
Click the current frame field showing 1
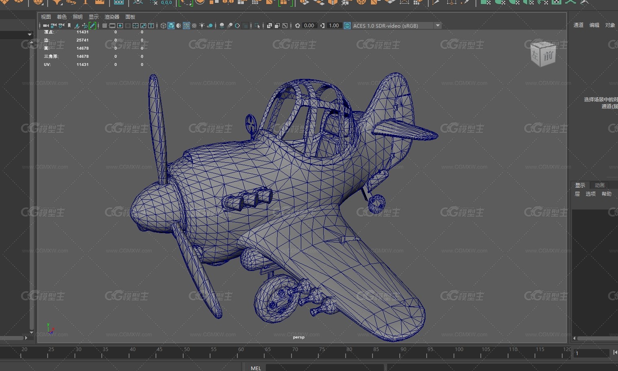[x=591, y=353]
